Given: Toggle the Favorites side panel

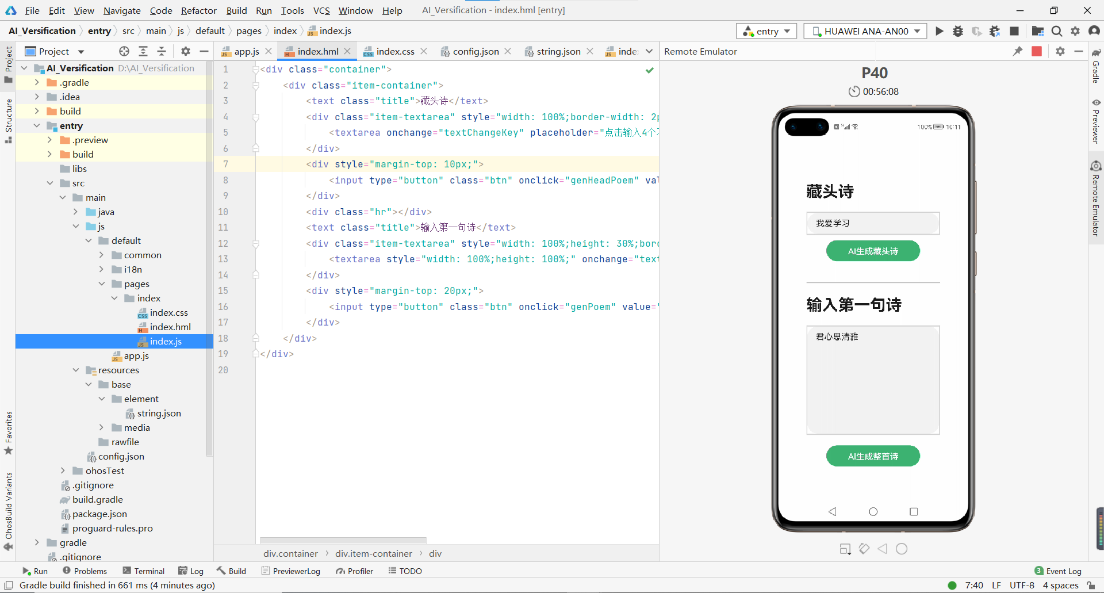Looking at the screenshot, I should click(9, 433).
